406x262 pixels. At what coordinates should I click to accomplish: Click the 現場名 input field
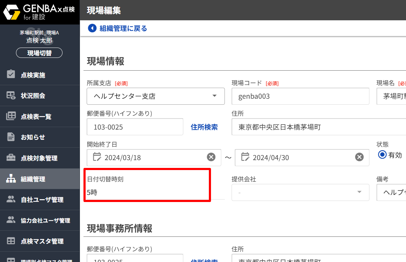(x=391, y=96)
